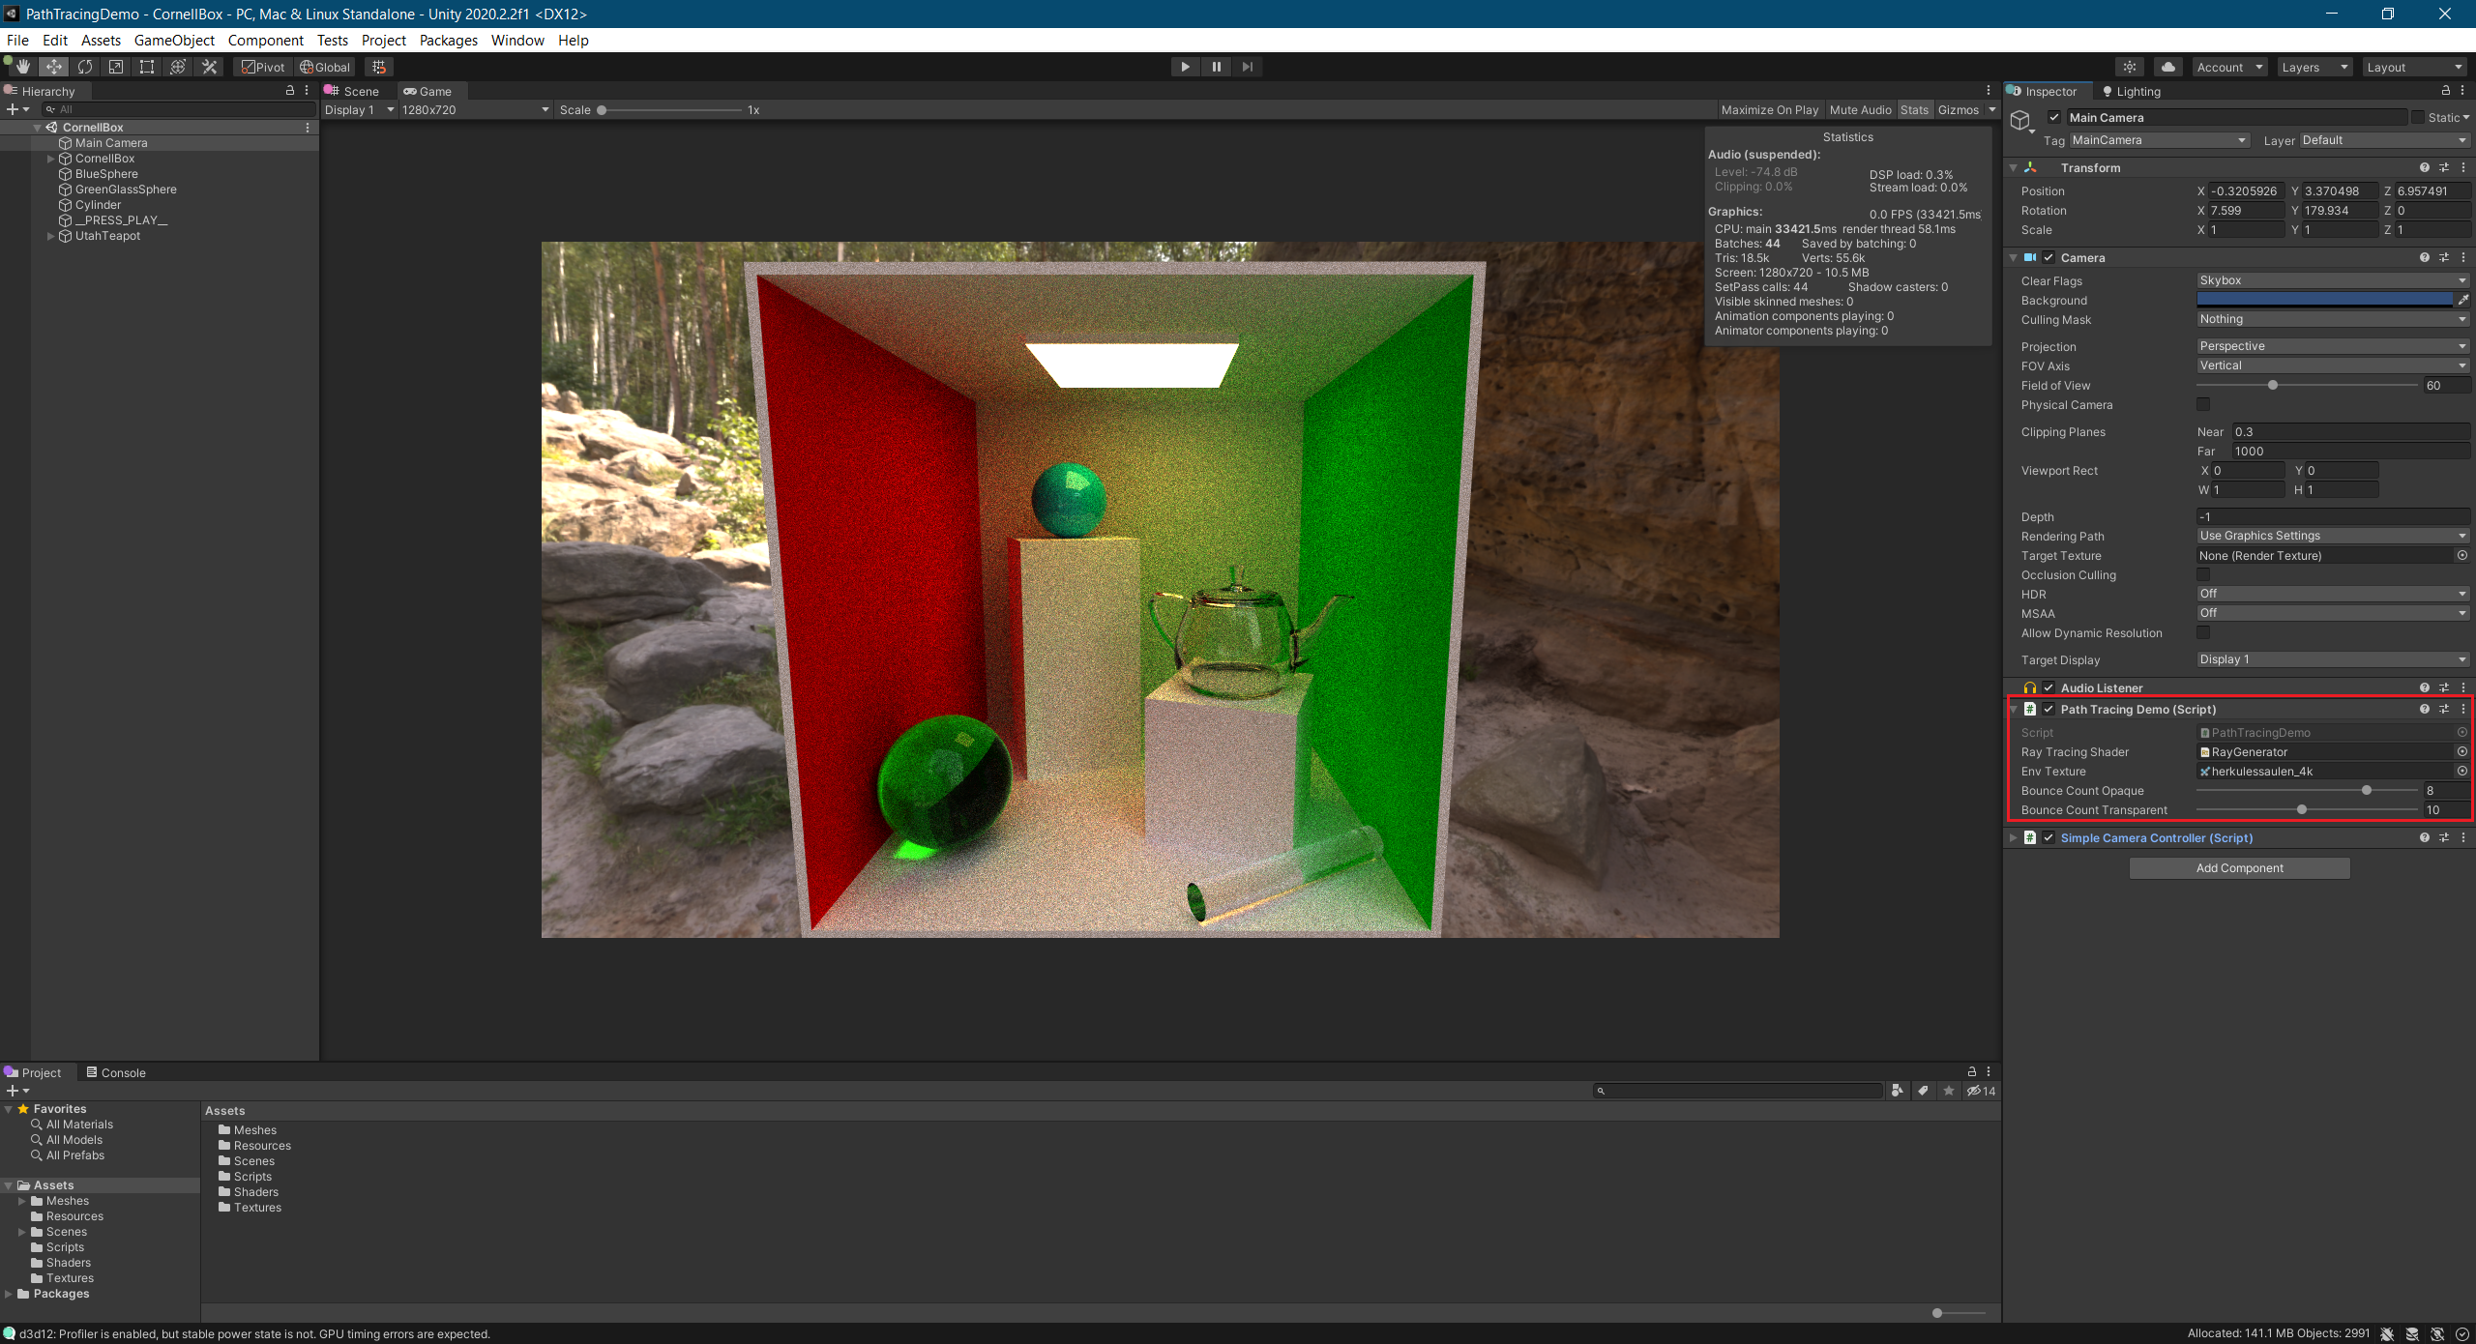Switch to the Console tab
Image resolution: width=2476 pixels, height=1344 pixels.
point(115,1072)
